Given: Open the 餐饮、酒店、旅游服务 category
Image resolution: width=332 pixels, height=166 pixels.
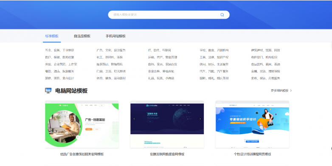Looking at the screenshot, I should pyautogui.click(x=59, y=71).
